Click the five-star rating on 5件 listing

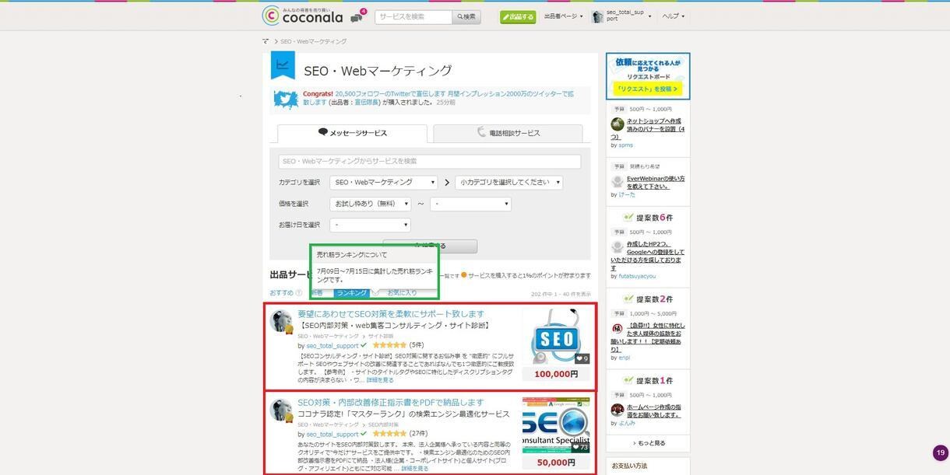tap(389, 345)
